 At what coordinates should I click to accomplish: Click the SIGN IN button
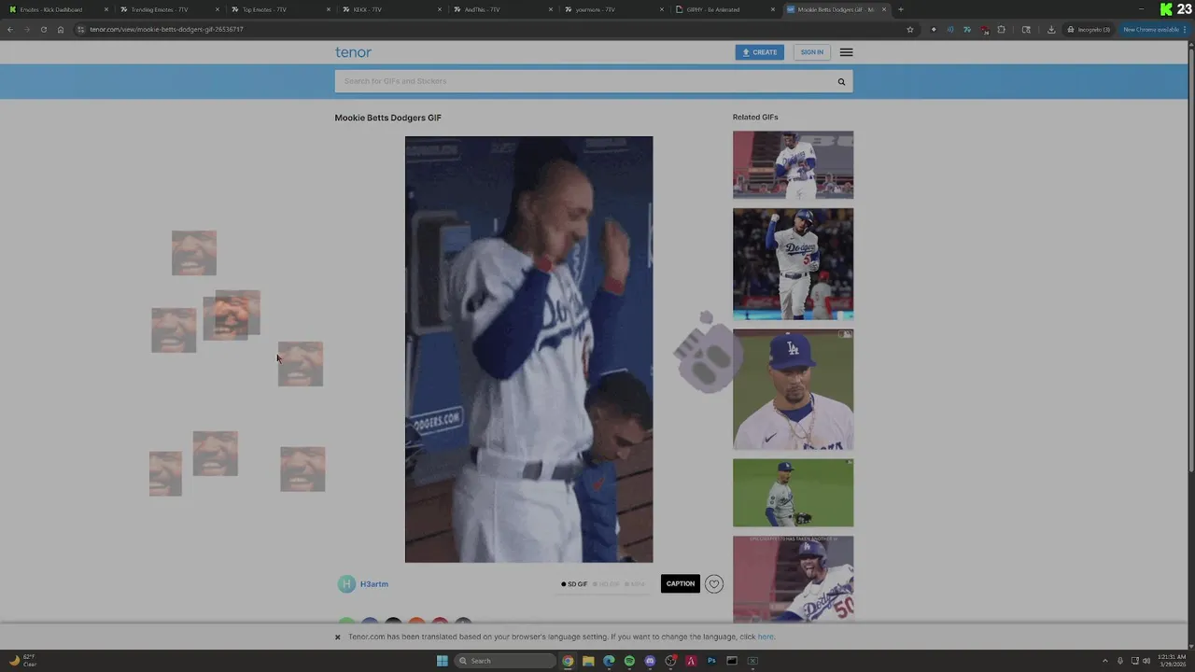(812, 52)
